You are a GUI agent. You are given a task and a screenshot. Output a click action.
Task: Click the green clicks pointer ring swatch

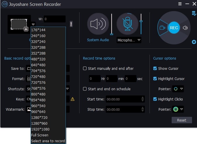tap(176, 109)
